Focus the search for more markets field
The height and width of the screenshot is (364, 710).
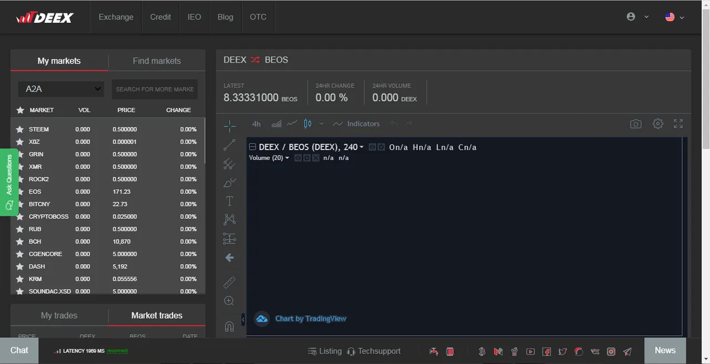[x=155, y=89]
